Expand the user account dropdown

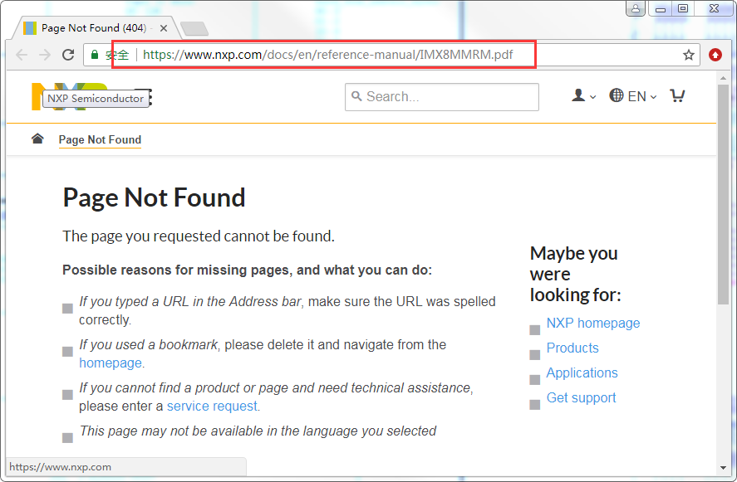583,96
